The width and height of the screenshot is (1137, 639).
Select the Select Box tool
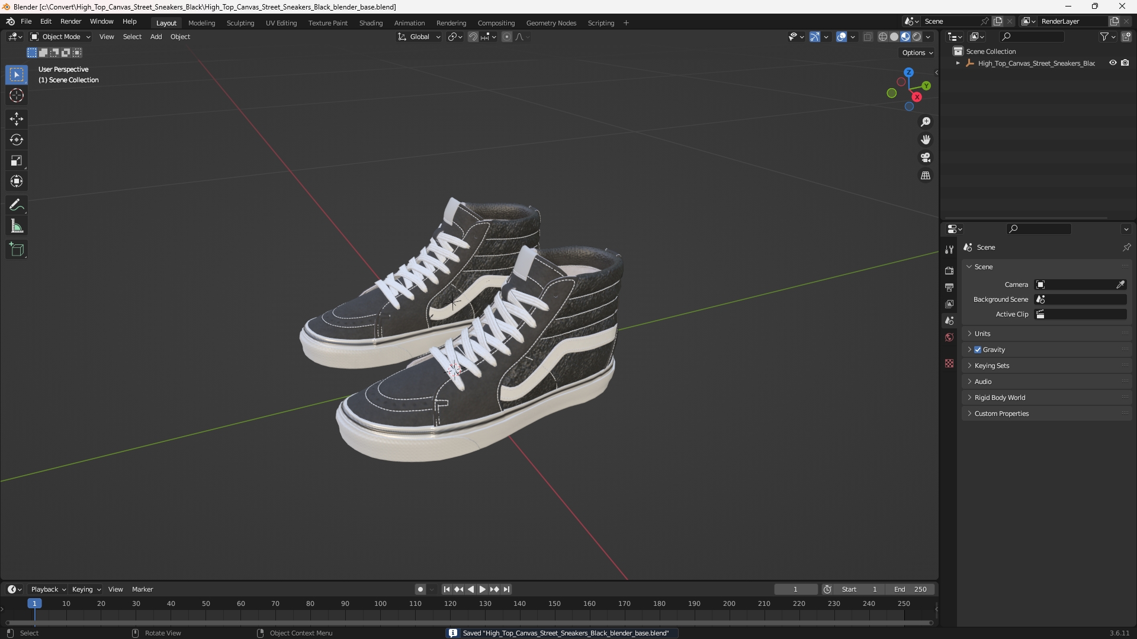(17, 75)
